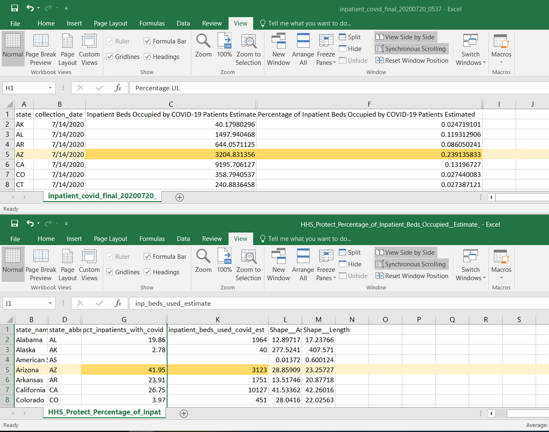Toggle Formula Bar checkbox in top window
Screen dimensions: 549x432
tap(147, 41)
